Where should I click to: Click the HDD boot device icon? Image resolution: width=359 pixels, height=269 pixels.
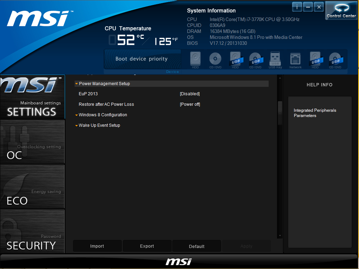coord(195,60)
